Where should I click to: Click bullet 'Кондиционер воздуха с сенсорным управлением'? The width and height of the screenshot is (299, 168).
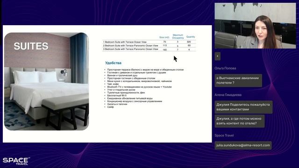point(135,101)
